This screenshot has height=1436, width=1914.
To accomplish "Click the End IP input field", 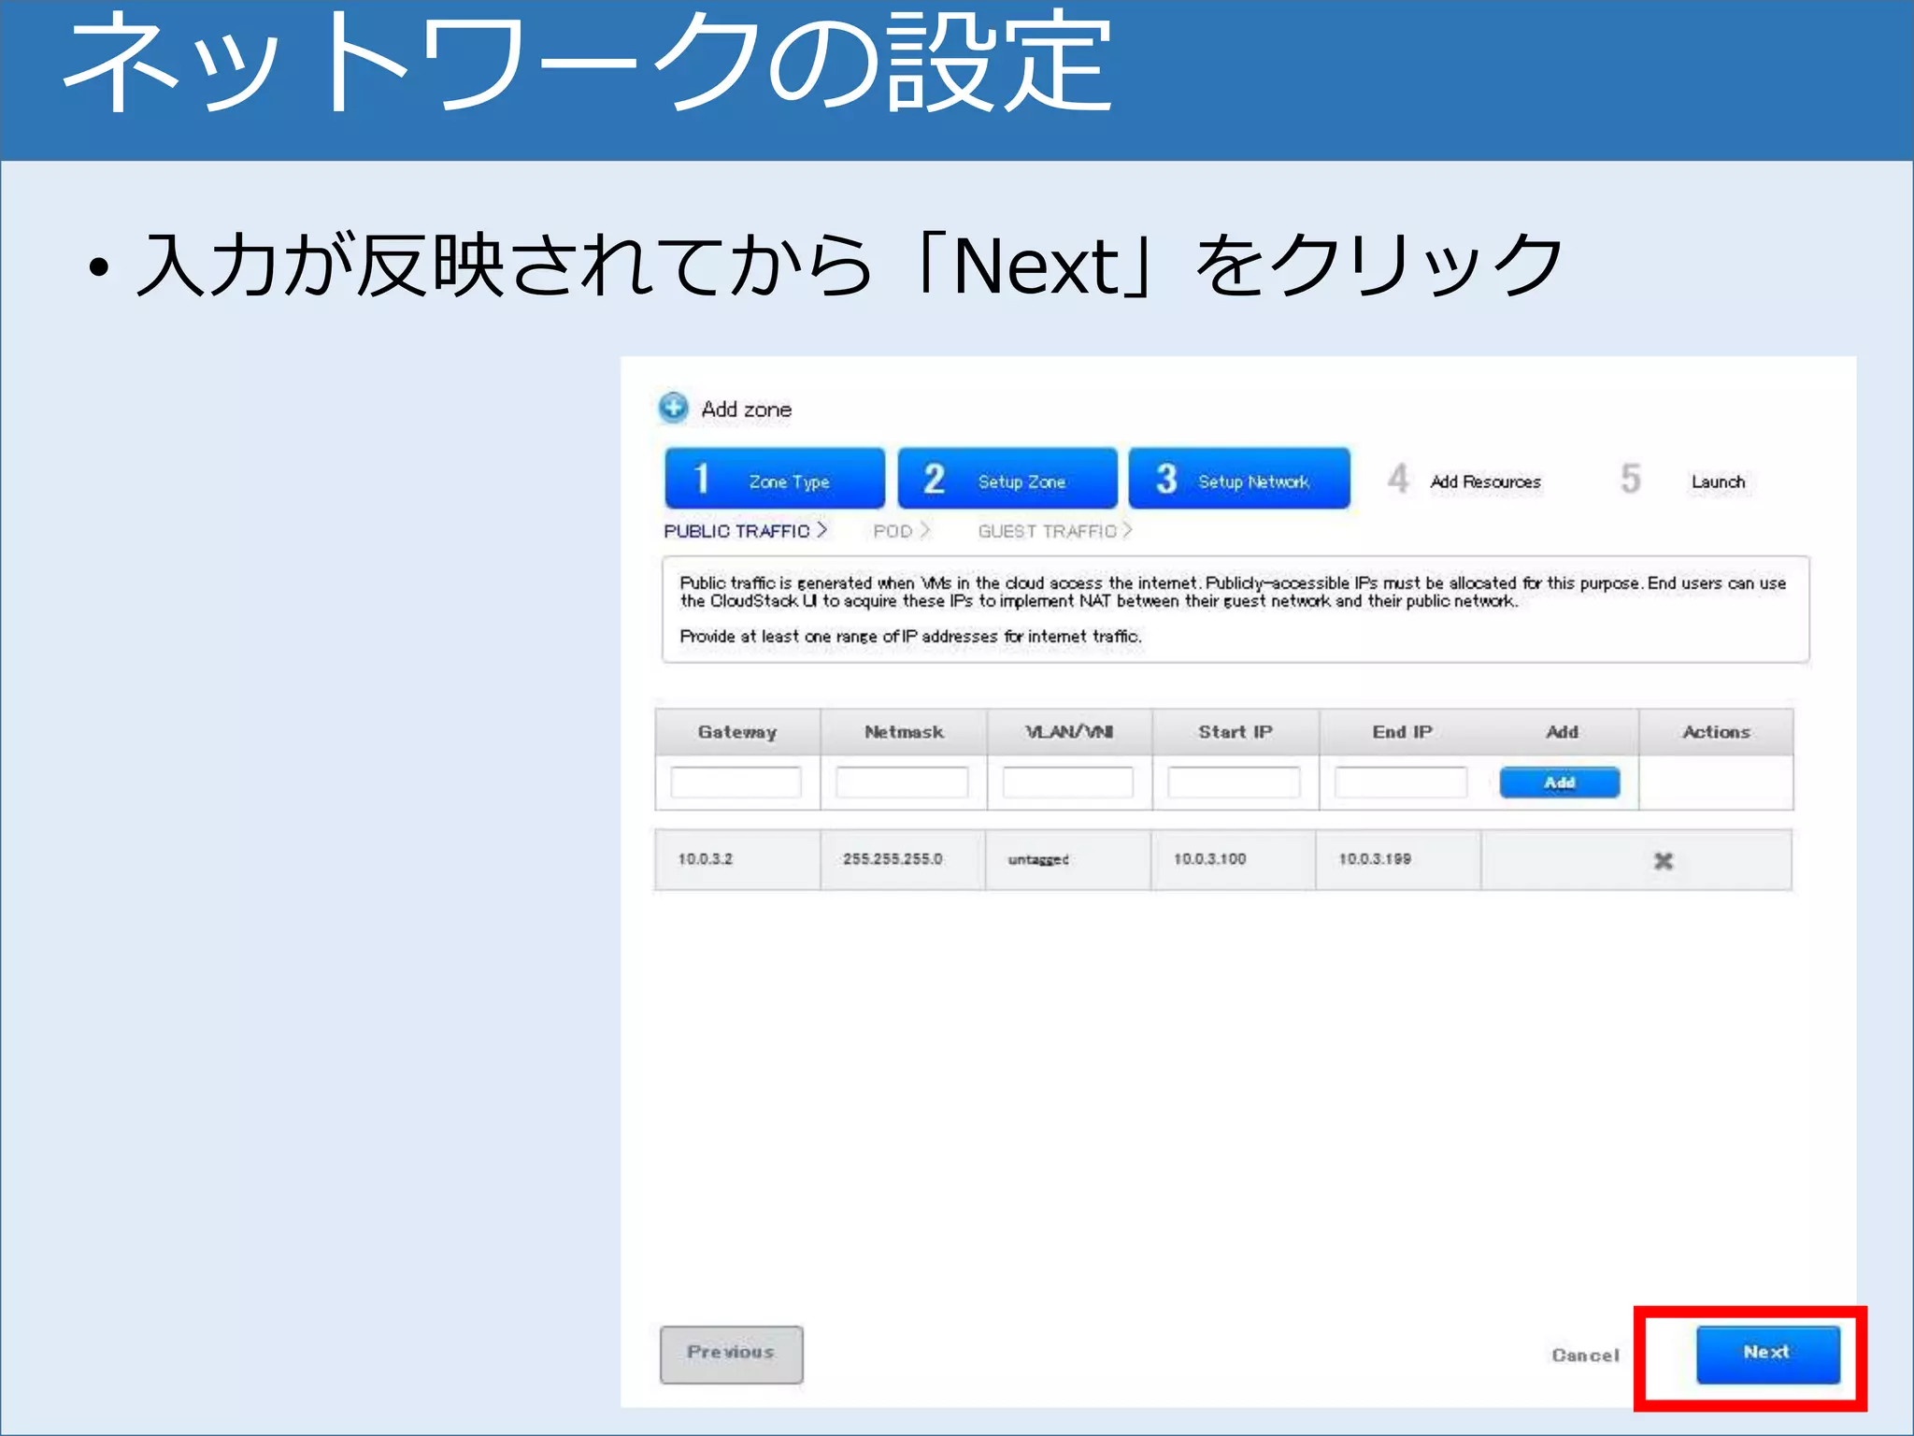I will [x=1400, y=782].
